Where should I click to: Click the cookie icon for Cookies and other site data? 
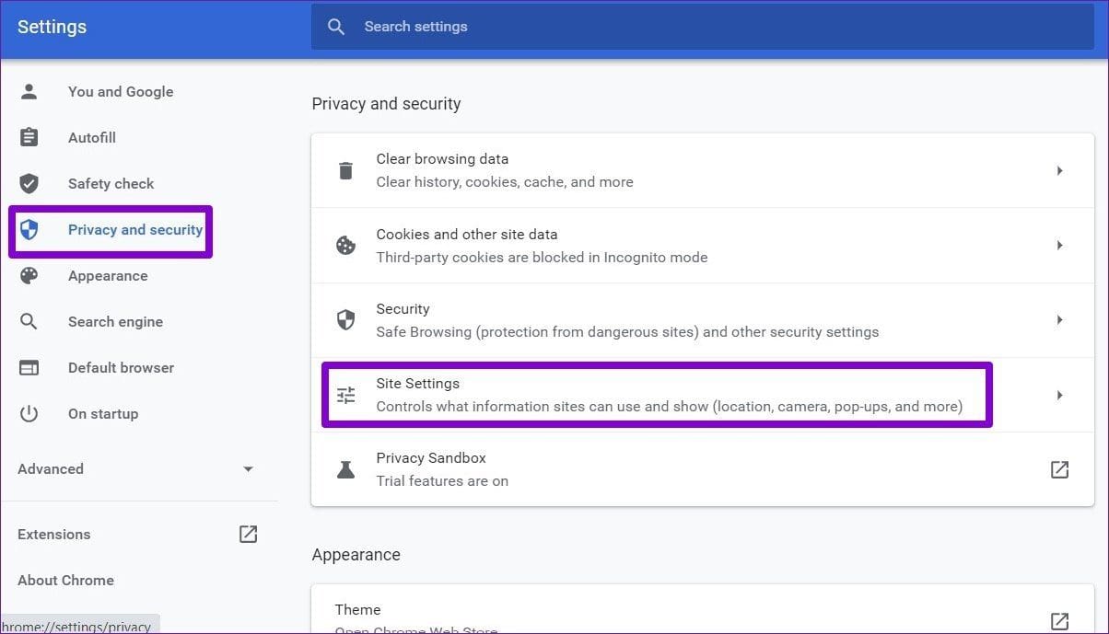tap(345, 246)
